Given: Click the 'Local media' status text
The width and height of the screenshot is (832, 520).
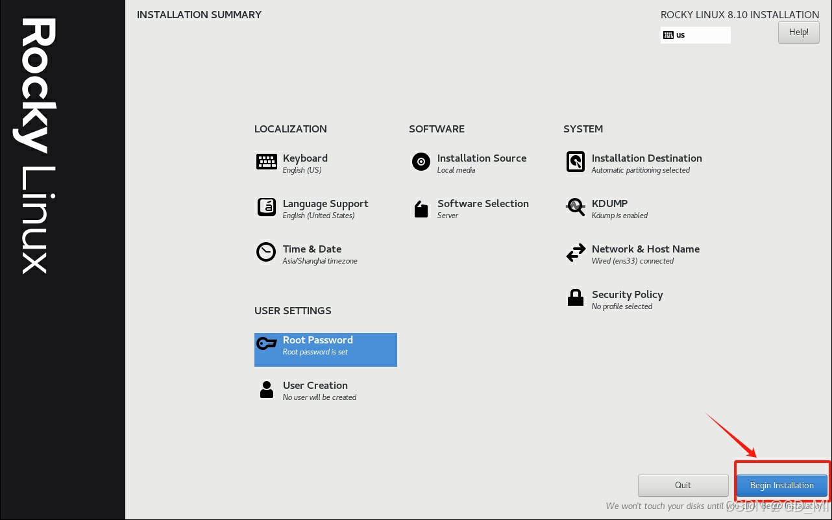Looking at the screenshot, I should pos(456,170).
